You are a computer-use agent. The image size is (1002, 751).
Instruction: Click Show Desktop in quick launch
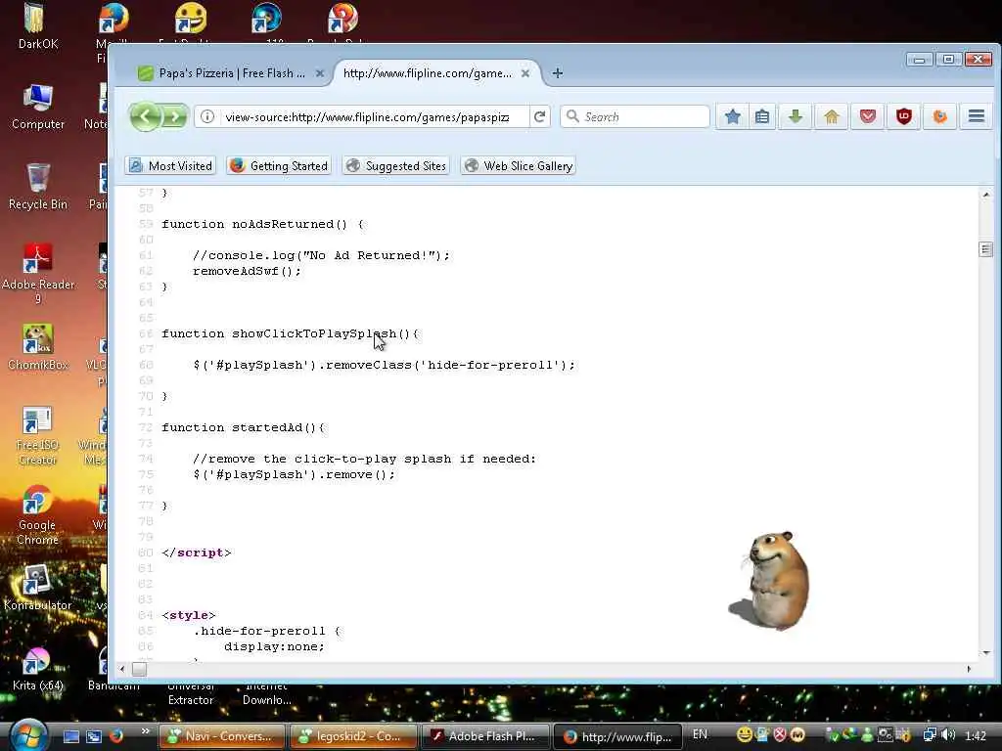70,736
